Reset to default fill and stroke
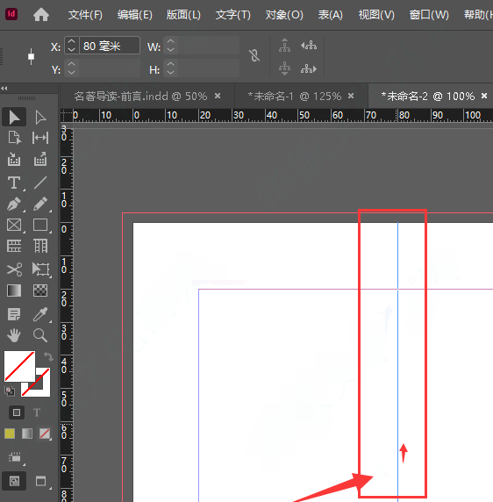 10,391
